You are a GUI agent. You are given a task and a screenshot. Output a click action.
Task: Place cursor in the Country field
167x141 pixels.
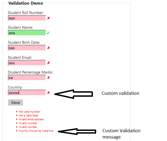(x=27, y=93)
